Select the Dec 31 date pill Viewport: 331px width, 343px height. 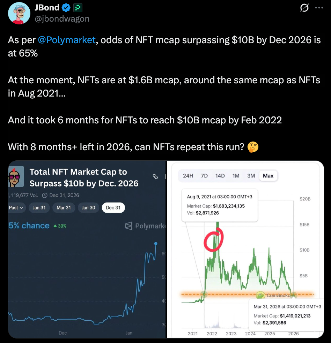tap(113, 207)
